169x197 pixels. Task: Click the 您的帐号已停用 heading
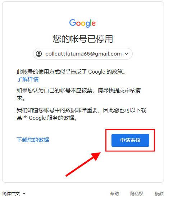pos(83,39)
